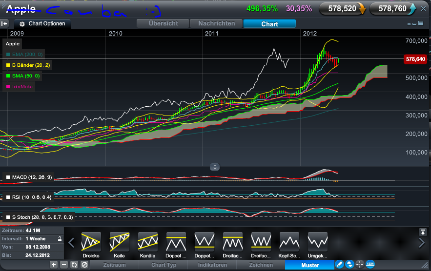This screenshot has width=431, height=271.
Task: Click the window resize grip corner
Action: [425, 265]
